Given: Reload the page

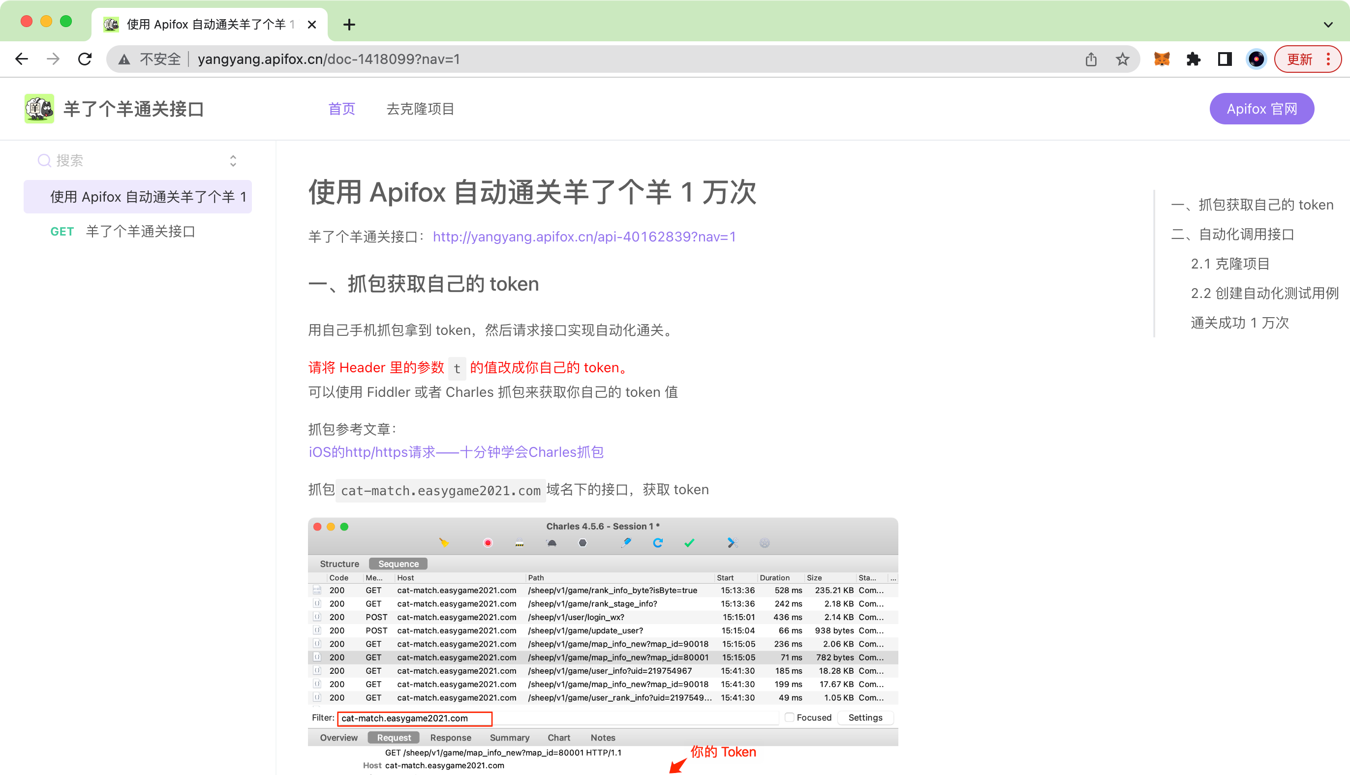Looking at the screenshot, I should (85, 59).
